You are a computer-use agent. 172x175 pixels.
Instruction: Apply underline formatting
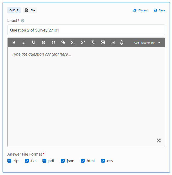pos(34,42)
